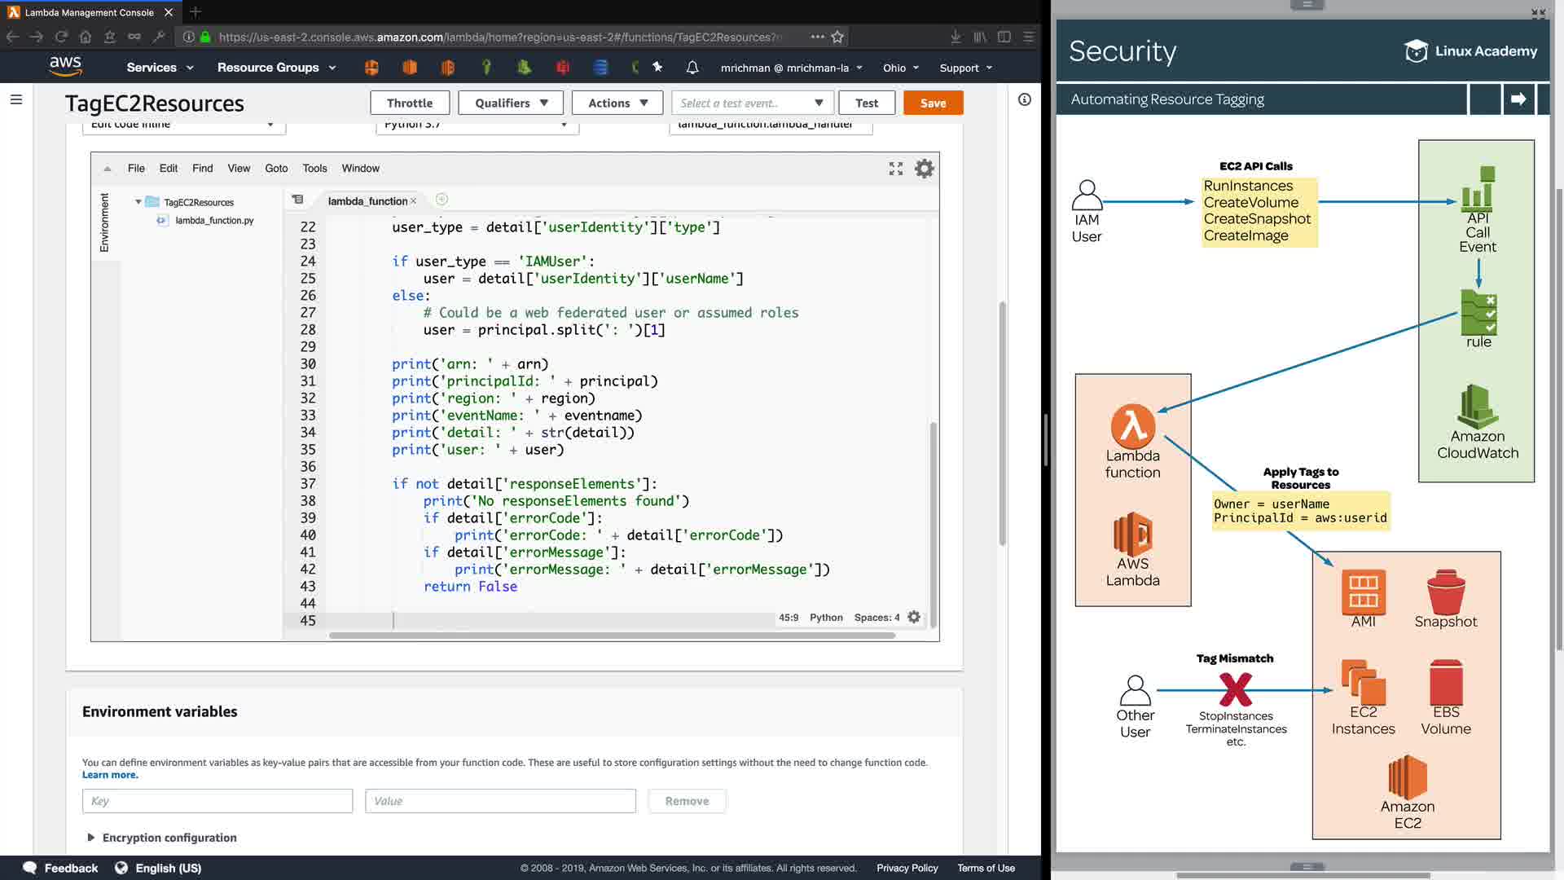Open the Goto menu in editor

276,169
